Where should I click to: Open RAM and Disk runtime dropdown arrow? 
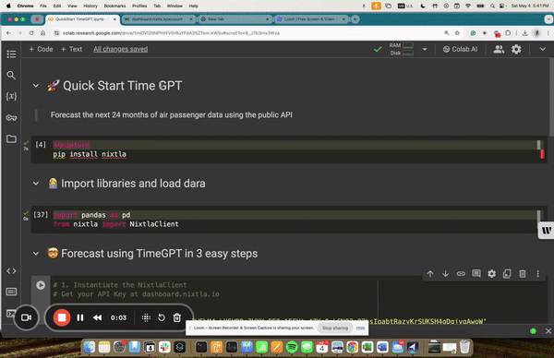coord(425,49)
